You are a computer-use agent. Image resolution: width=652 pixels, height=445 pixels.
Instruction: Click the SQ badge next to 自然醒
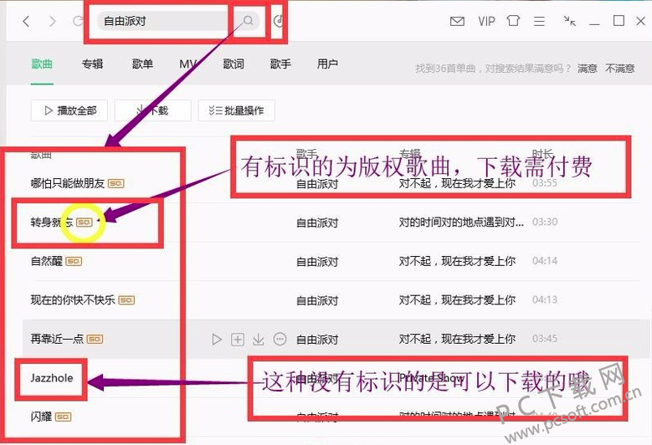(74, 261)
